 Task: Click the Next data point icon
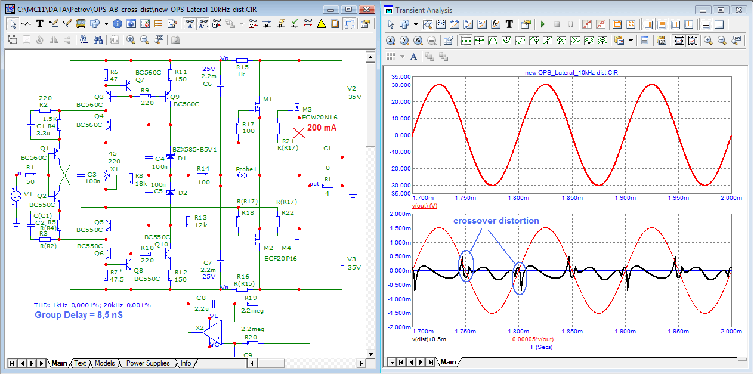[466, 41]
